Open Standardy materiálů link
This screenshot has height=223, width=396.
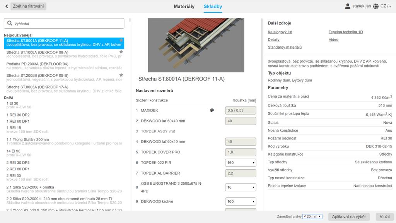[285, 47]
